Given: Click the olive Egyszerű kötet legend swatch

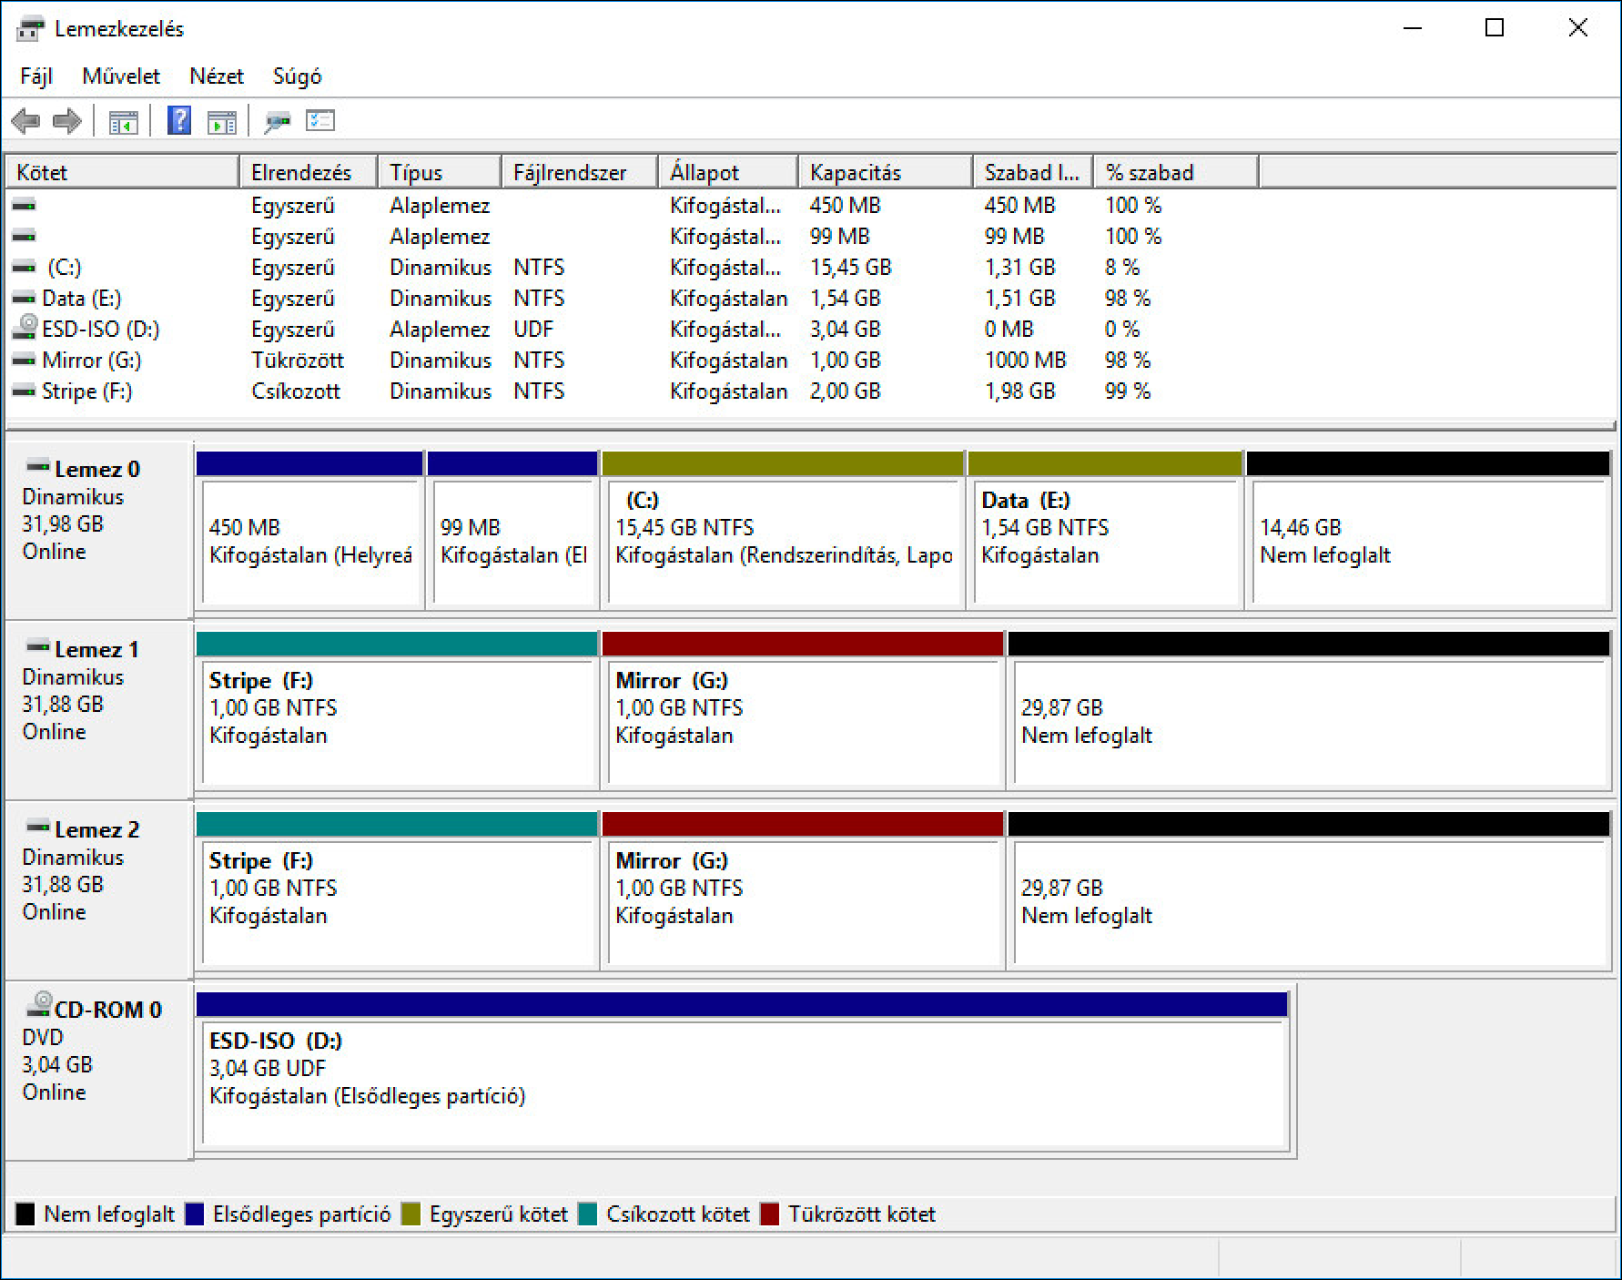Looking at the screenshot, I should pyautogui.click(x=411, y=1214).
